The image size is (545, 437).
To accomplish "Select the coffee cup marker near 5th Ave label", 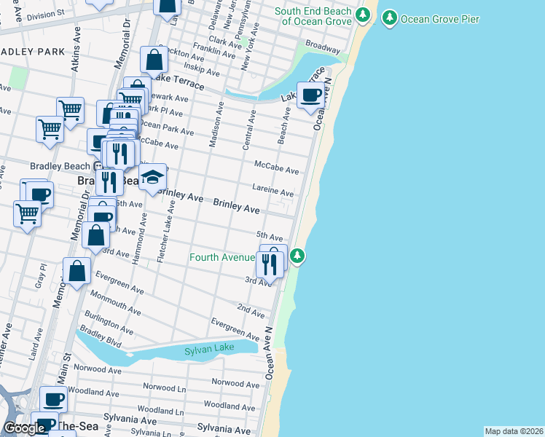I will click(x=101, y=217).
